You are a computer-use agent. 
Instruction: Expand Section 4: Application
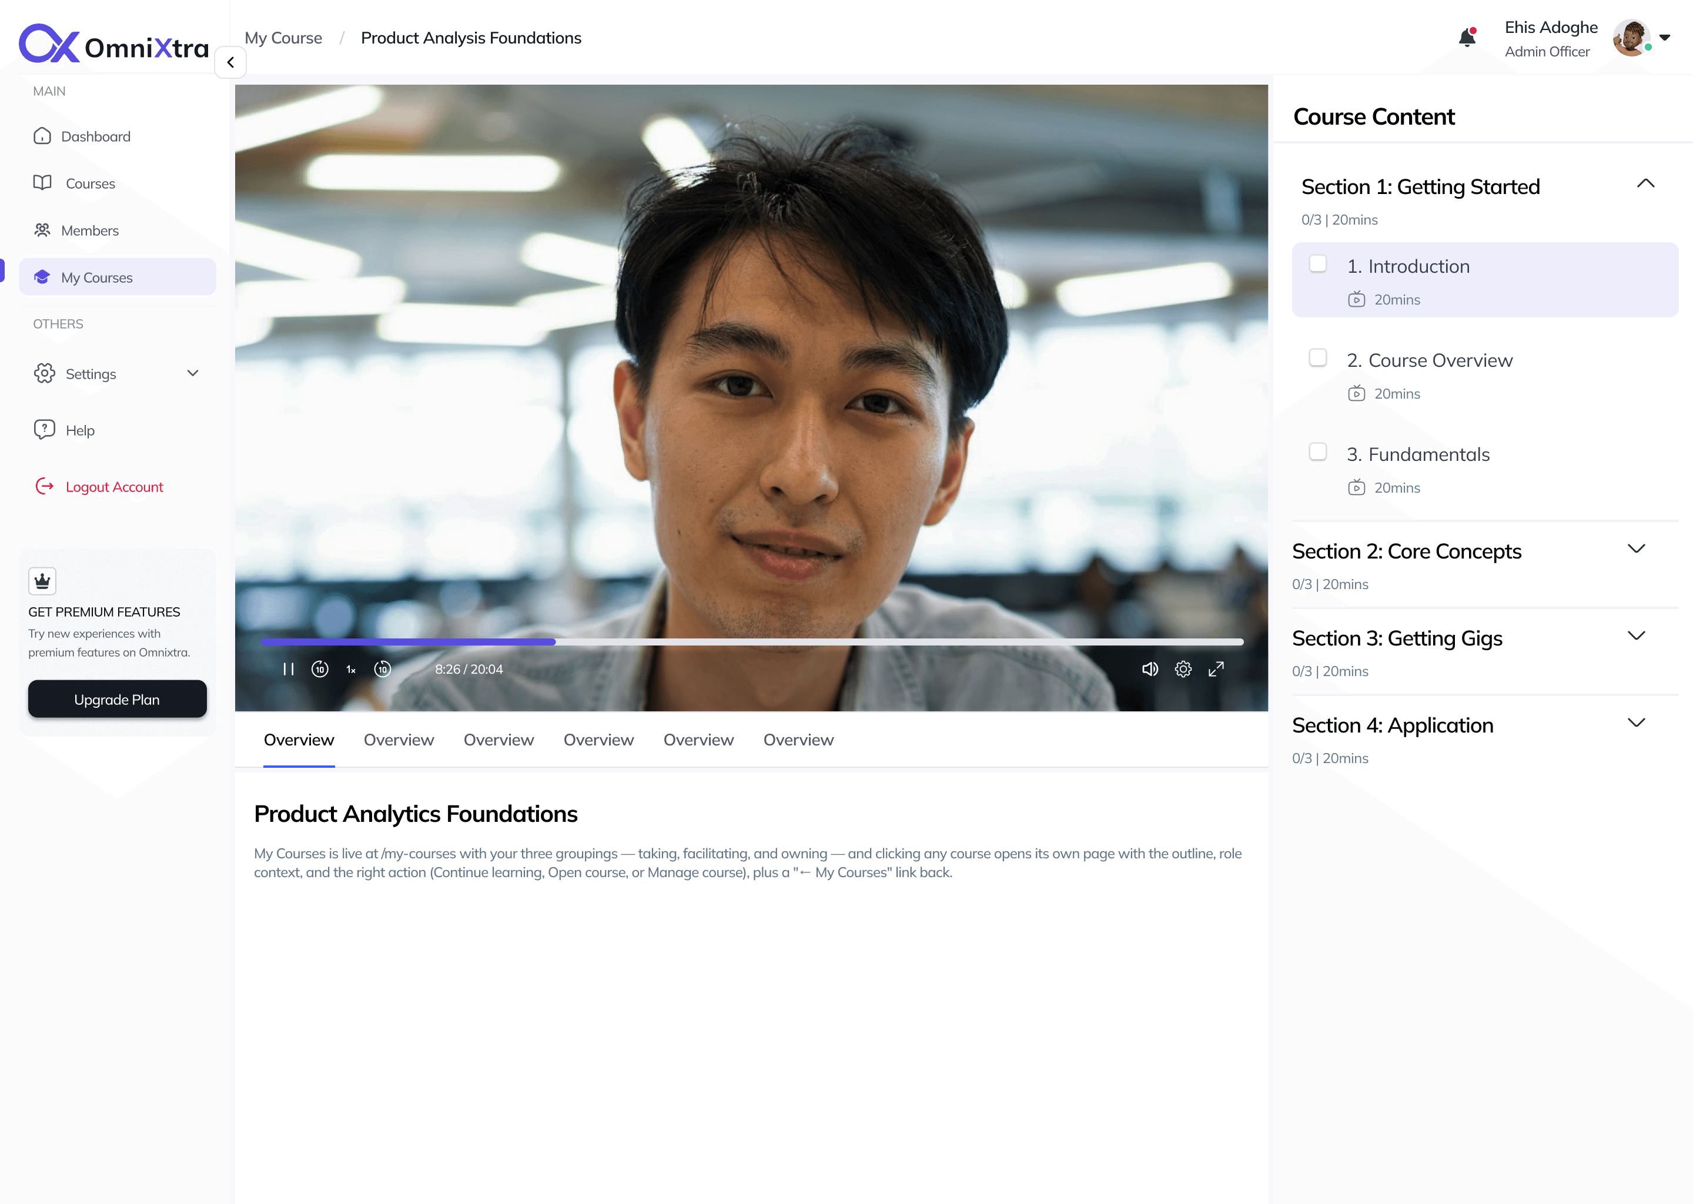pos(1636,722)
